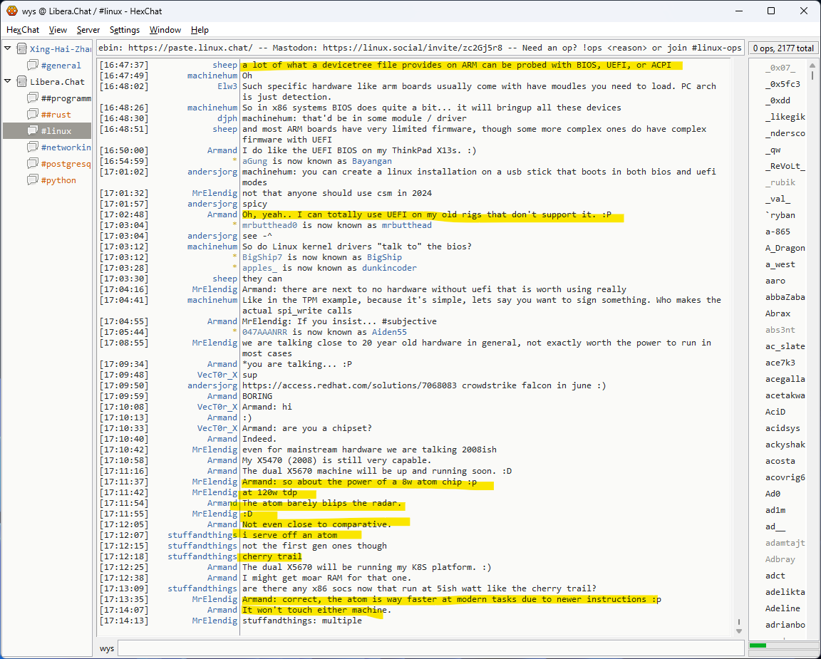This screenshot has width=821, height=659.
Task: Click the ops and total users count button
Action: [782, 48]
